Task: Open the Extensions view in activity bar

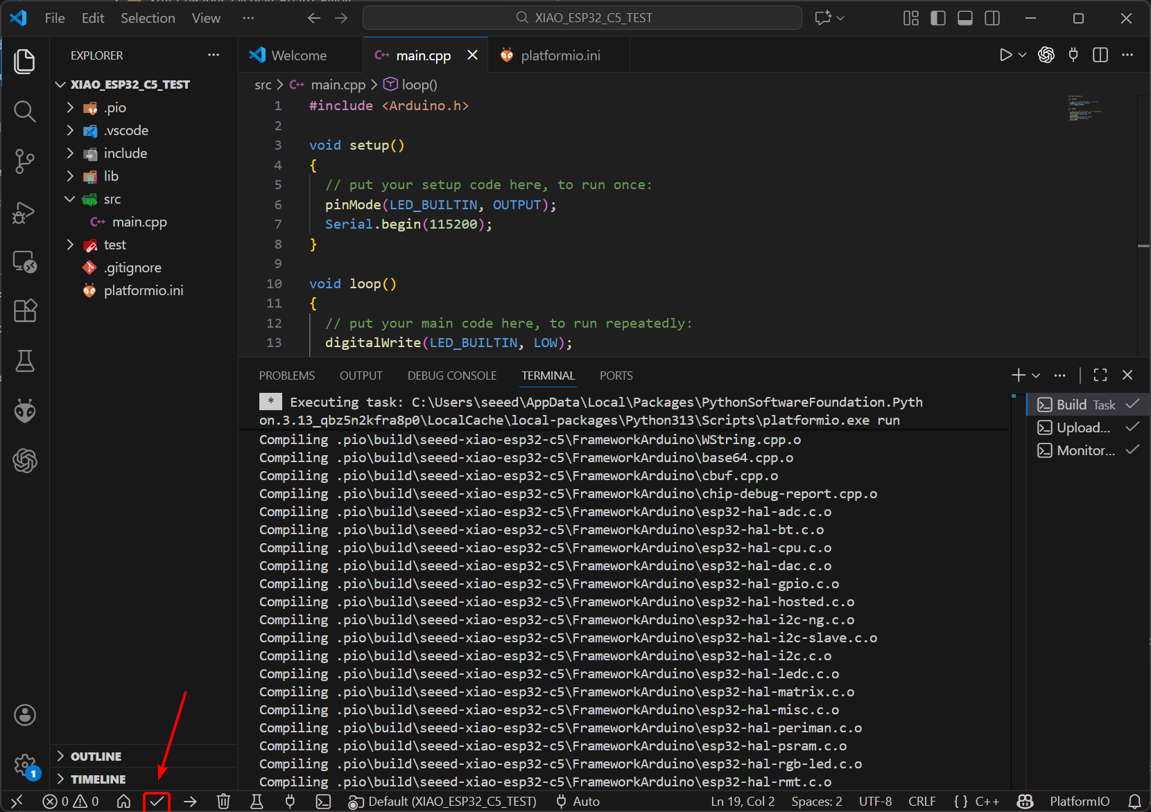Action: [x=25, y=311]
